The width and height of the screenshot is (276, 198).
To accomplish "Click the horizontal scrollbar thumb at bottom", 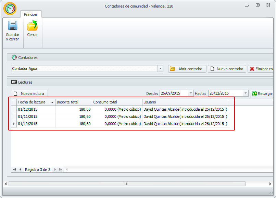I will (x=127, y=184).
